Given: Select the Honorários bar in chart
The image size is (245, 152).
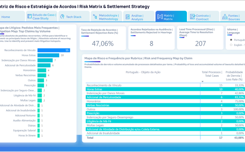Looking at the screenshot, I should pos(42,70).
